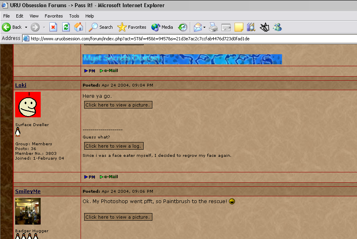The image size is (357, 239).
Task: Click the Internet Explorer title bar icon
Action: 5,5
